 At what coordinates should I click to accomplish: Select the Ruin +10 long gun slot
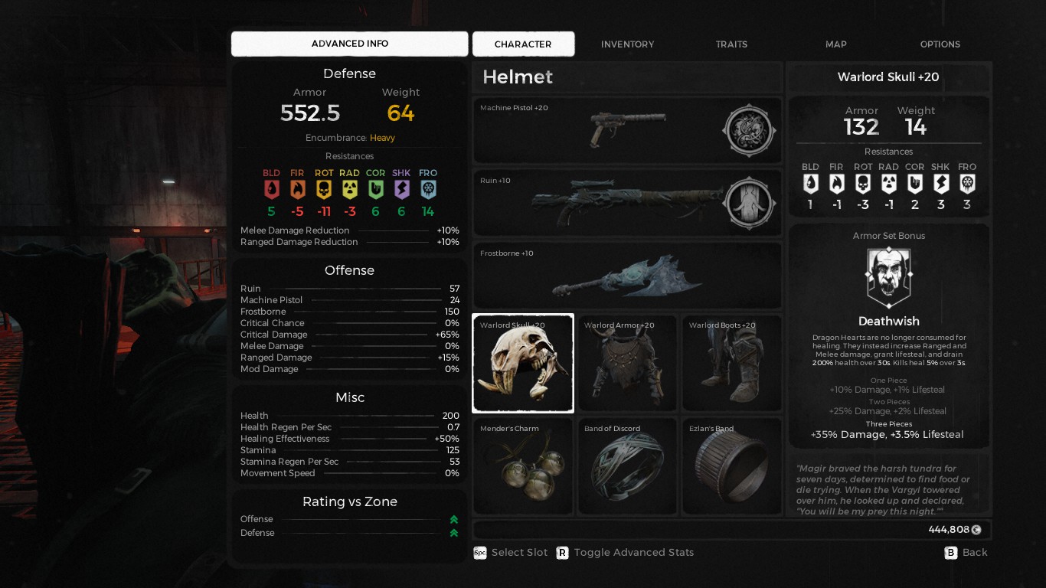coord(628,203)
